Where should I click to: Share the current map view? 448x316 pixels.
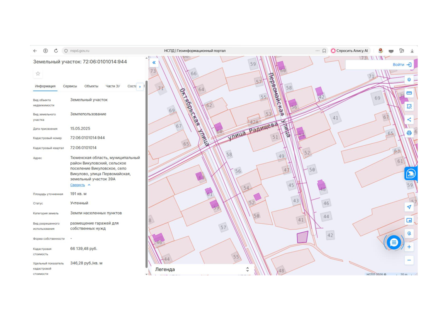(x=409, y=119)
